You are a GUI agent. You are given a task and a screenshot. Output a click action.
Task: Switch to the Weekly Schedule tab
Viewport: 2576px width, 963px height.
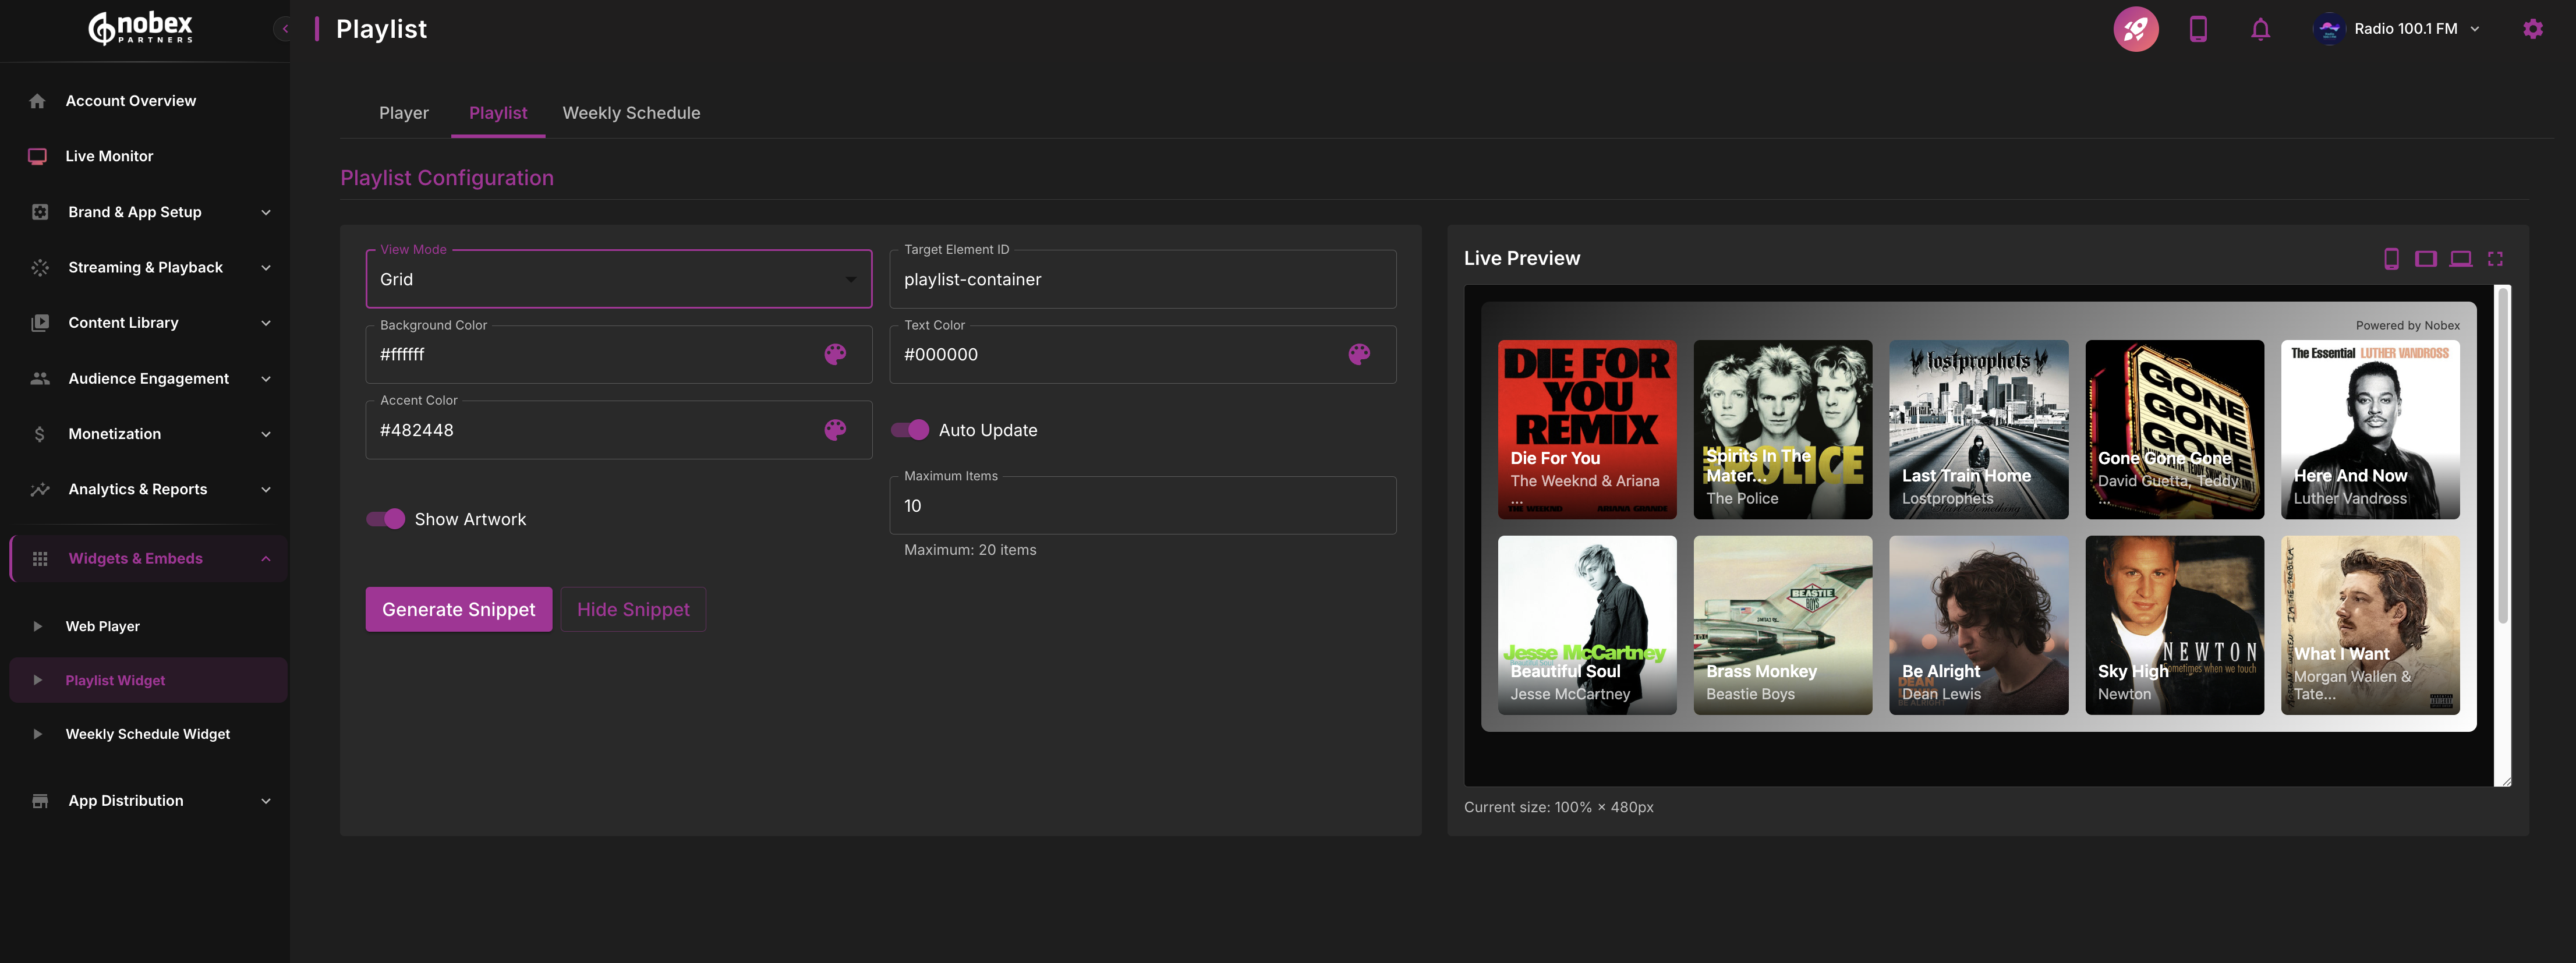(631, 113)
